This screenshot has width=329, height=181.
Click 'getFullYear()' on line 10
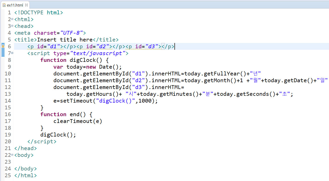(225, 73)
